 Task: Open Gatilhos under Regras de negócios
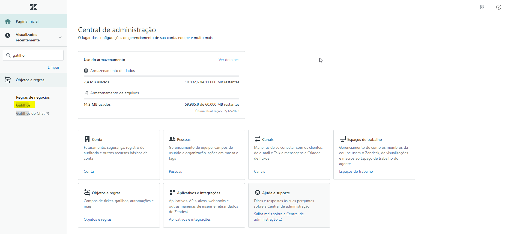[x=23, y=105]
